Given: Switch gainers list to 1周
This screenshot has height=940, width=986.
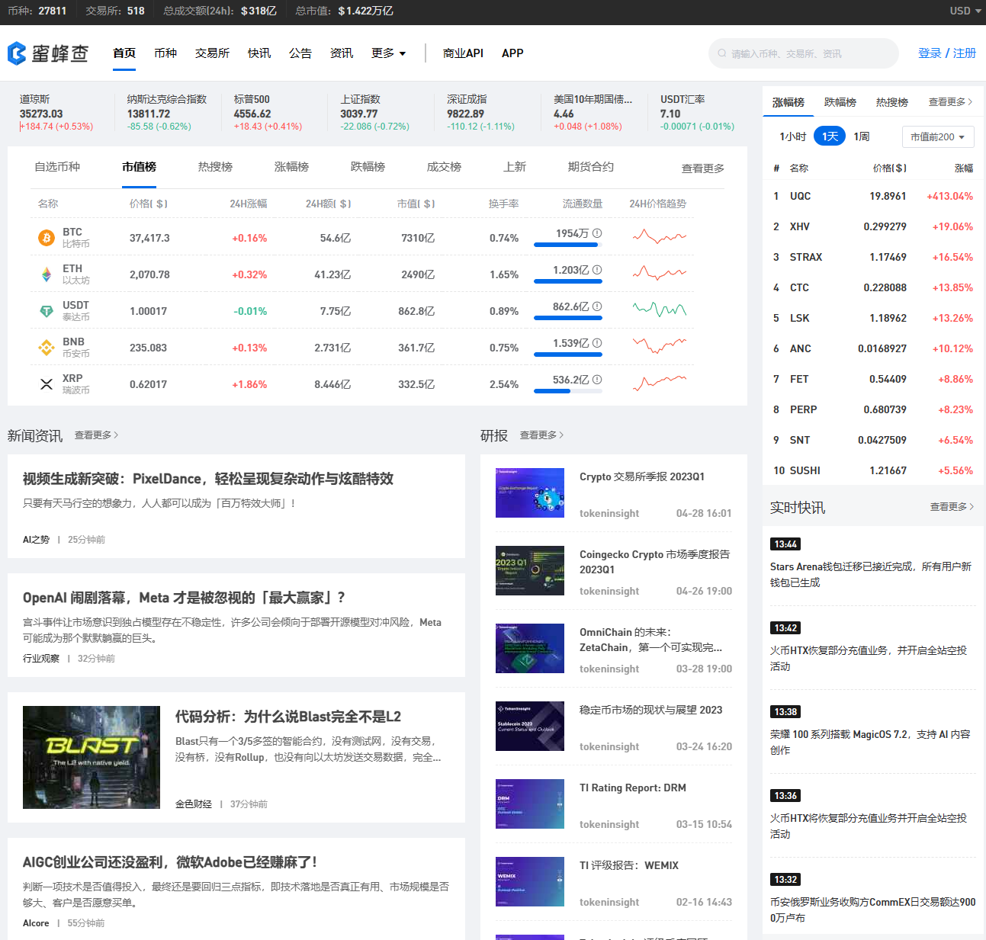Looking at the screenshot, I should pyautogui.click(x=862, y=136).
